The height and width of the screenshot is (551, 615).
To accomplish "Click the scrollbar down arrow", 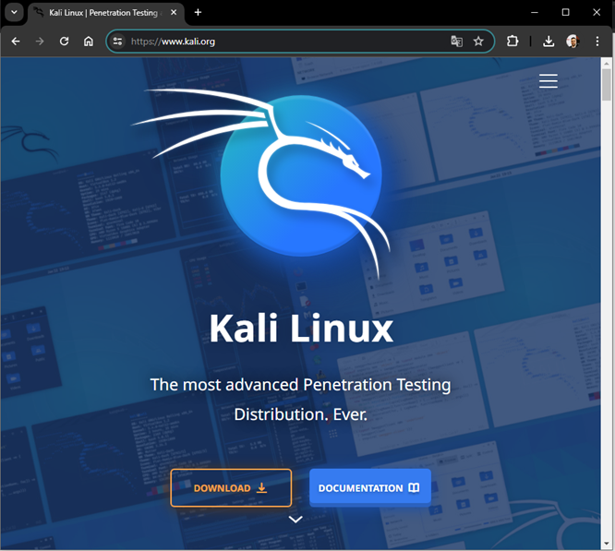I will coord(607,544).
